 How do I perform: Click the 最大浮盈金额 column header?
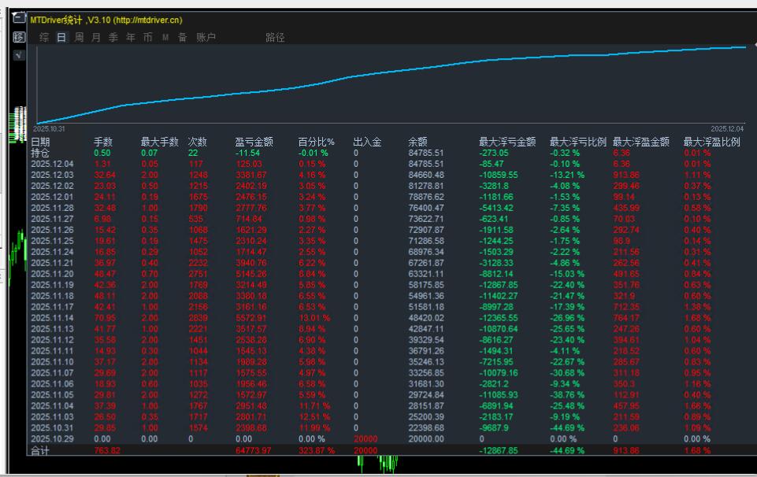641,142
